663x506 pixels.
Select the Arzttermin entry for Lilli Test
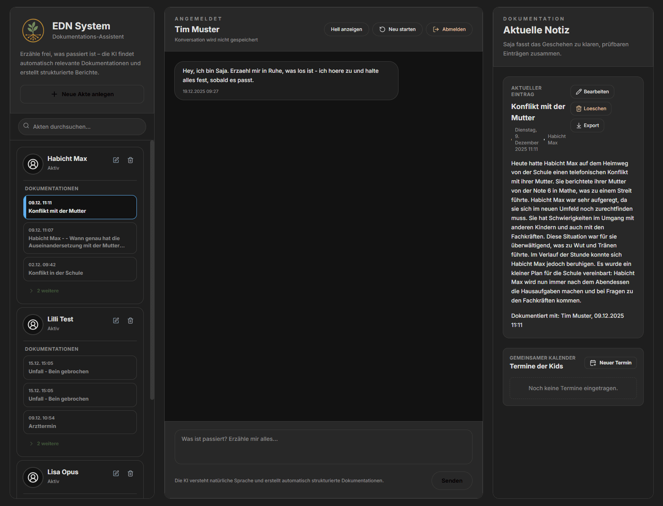tap(80, 422)
